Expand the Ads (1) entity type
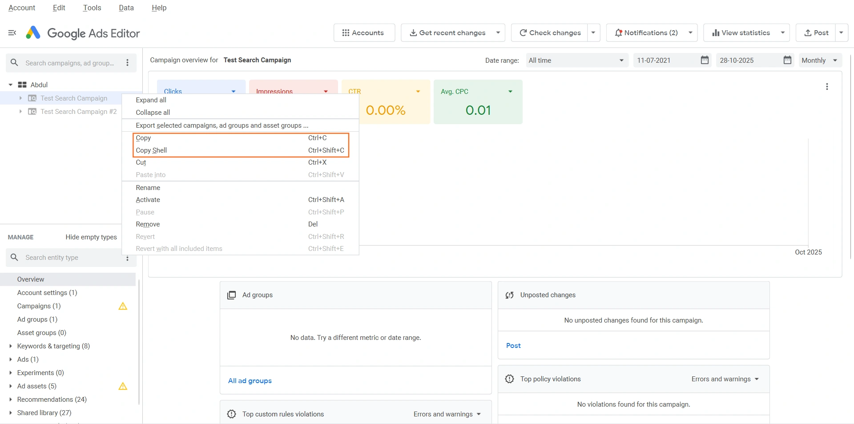 10,359
